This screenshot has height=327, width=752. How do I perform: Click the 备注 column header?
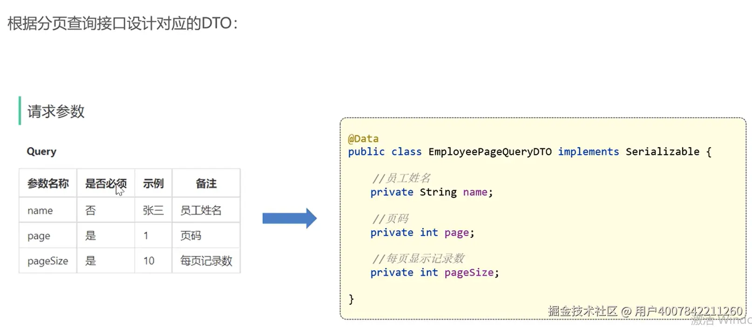(x=206, y=183)
